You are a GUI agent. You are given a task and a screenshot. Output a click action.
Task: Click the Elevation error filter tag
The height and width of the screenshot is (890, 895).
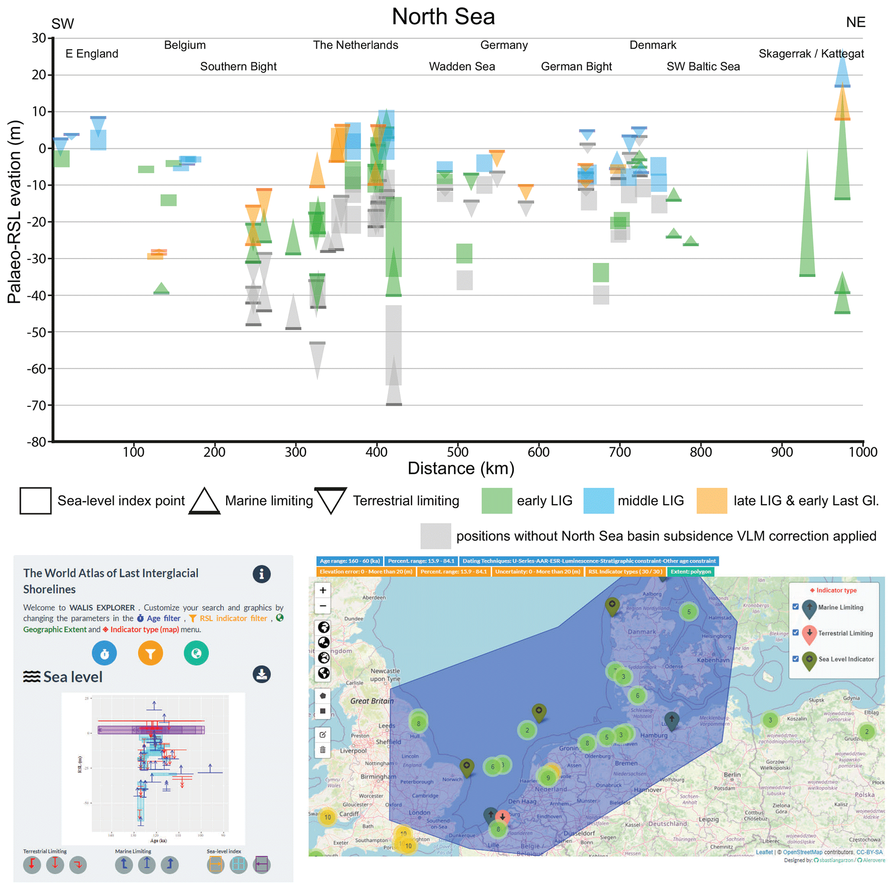click(x=365, y=572)
